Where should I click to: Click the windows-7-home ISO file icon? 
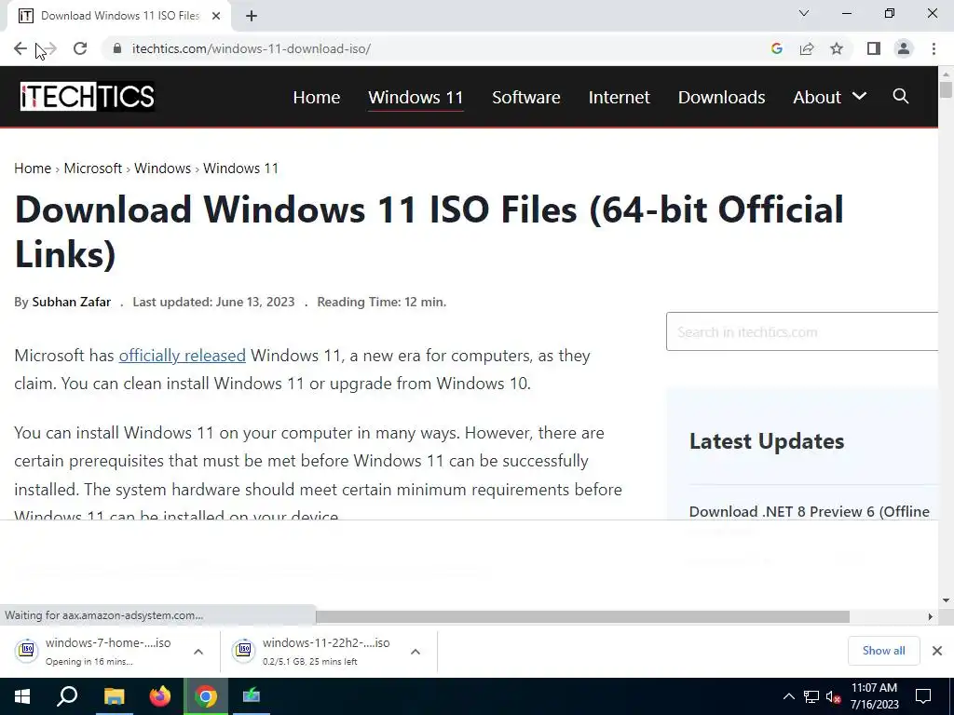[x=27, y=650]
